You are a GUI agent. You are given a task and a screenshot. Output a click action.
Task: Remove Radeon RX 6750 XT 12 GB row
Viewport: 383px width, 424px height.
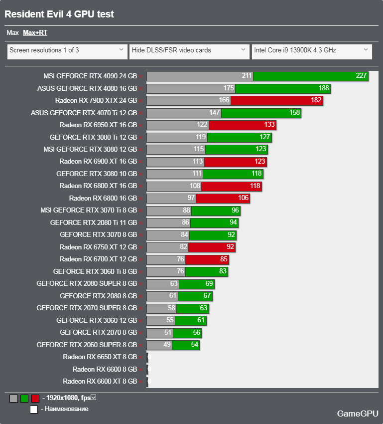coord(140,247)
